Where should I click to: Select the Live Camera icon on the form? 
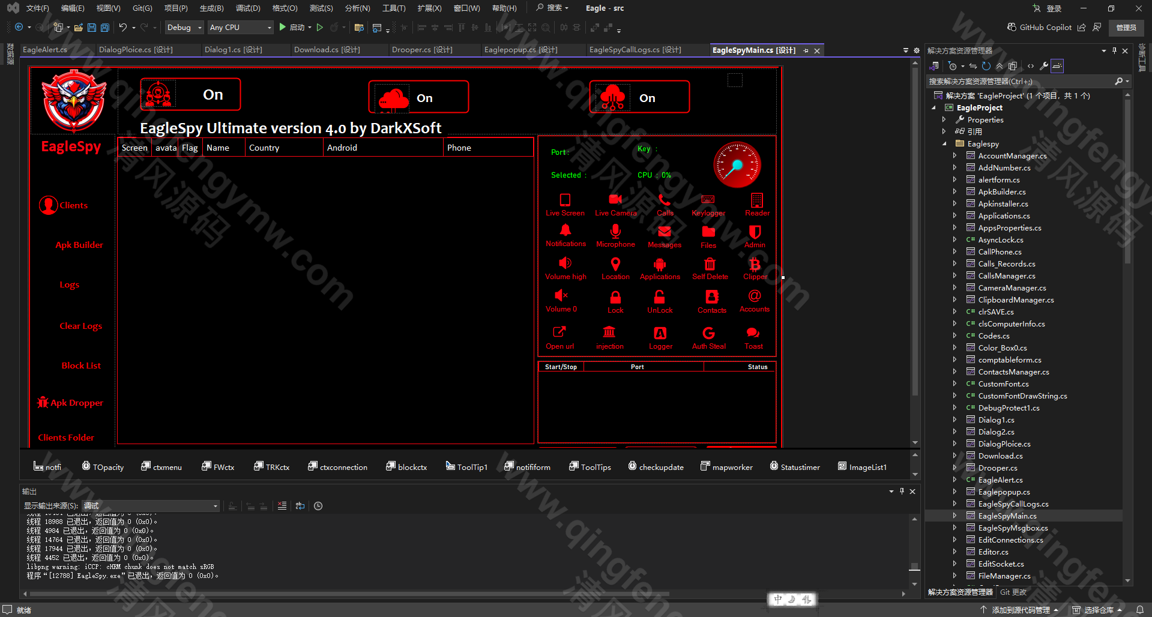(615, 199)
